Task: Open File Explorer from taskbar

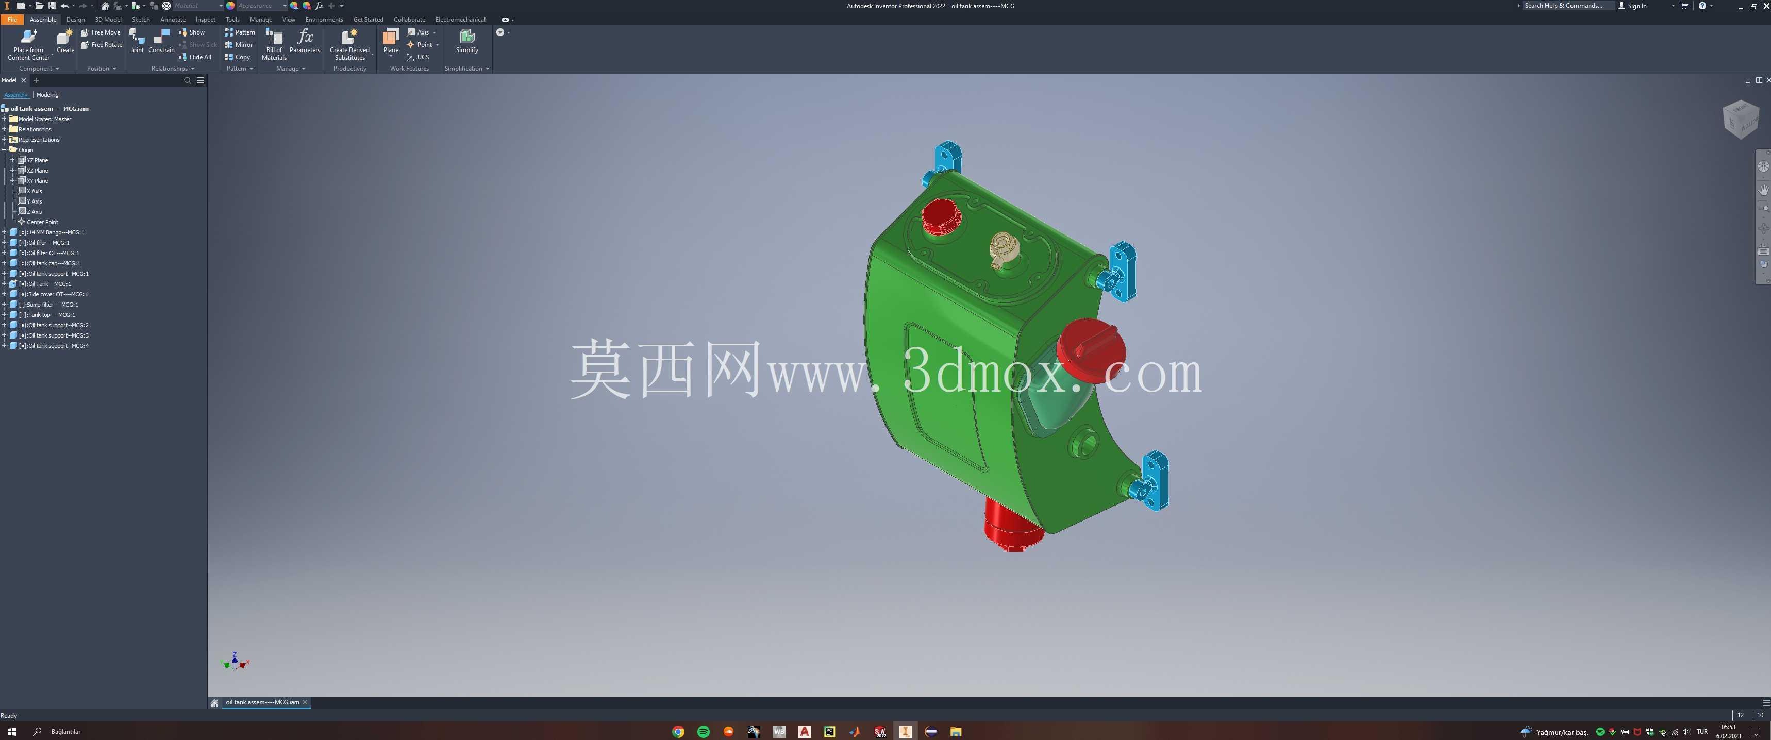Action: coord(956,731)
